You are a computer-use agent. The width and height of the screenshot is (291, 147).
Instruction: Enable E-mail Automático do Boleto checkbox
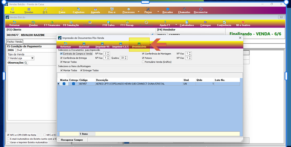(x=8, y=139)
